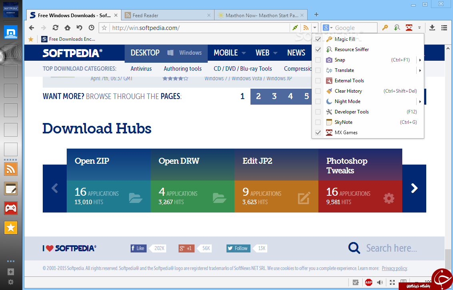The image size is (453, 290).
Task: Open SkyNote from the sidebar notepad icon
Action: coord(11,189)
